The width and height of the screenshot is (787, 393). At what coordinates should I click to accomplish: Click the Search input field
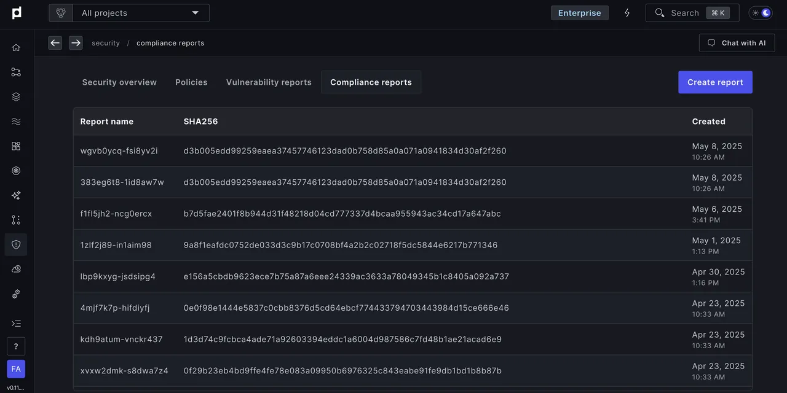point(692,13)
